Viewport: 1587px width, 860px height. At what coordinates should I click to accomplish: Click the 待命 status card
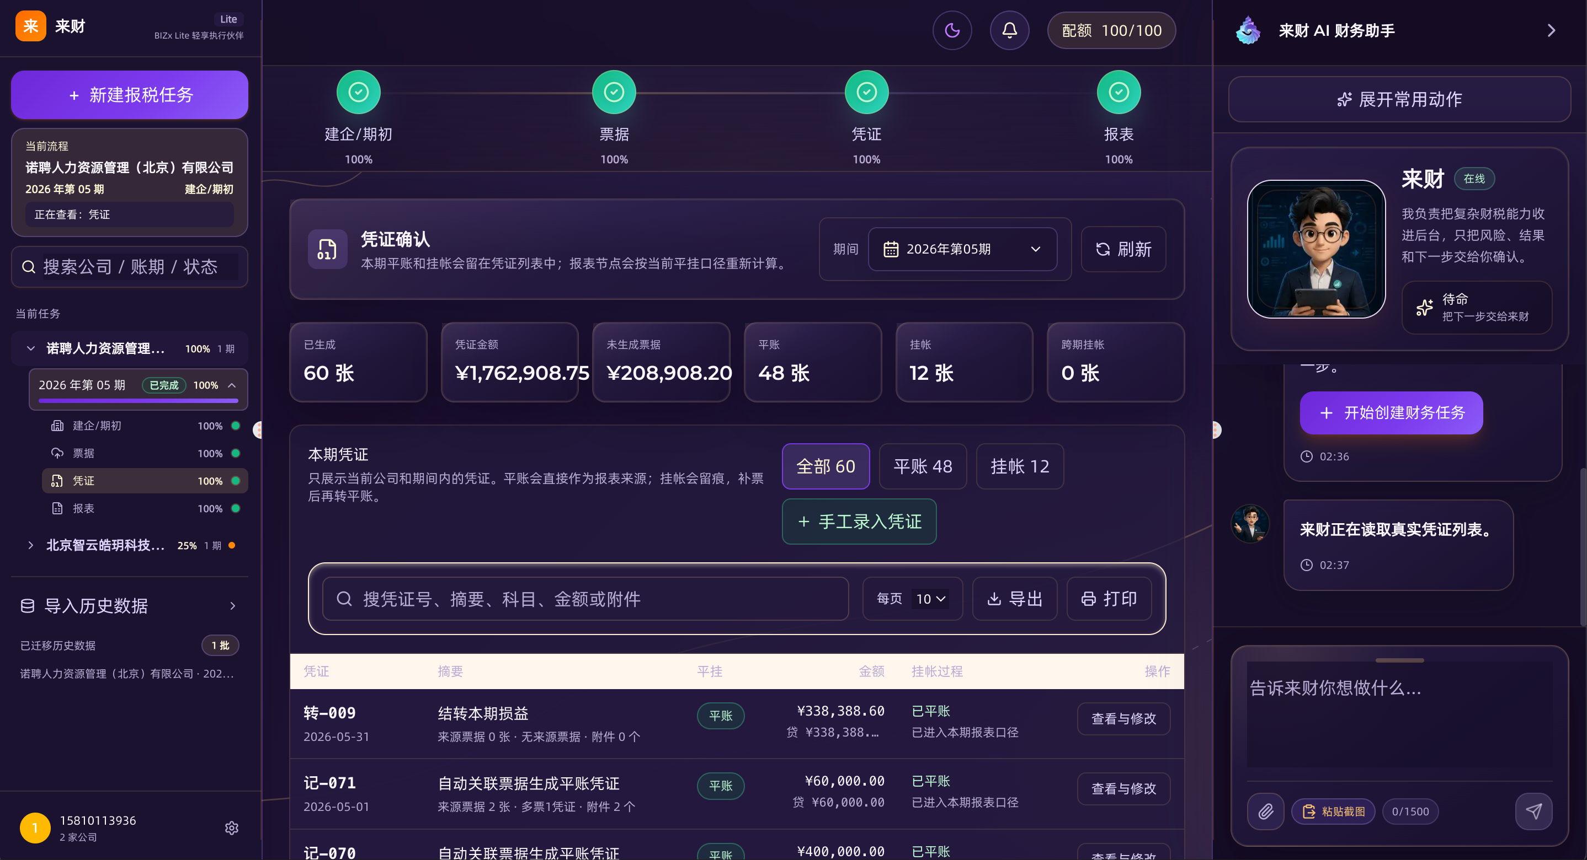tap(1476, 307)
